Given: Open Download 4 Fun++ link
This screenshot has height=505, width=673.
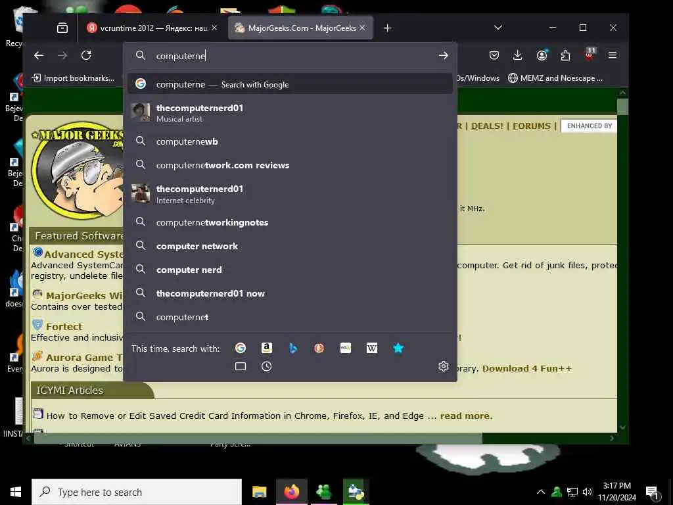Looking at the screenshot, I should tap(526, 368).
